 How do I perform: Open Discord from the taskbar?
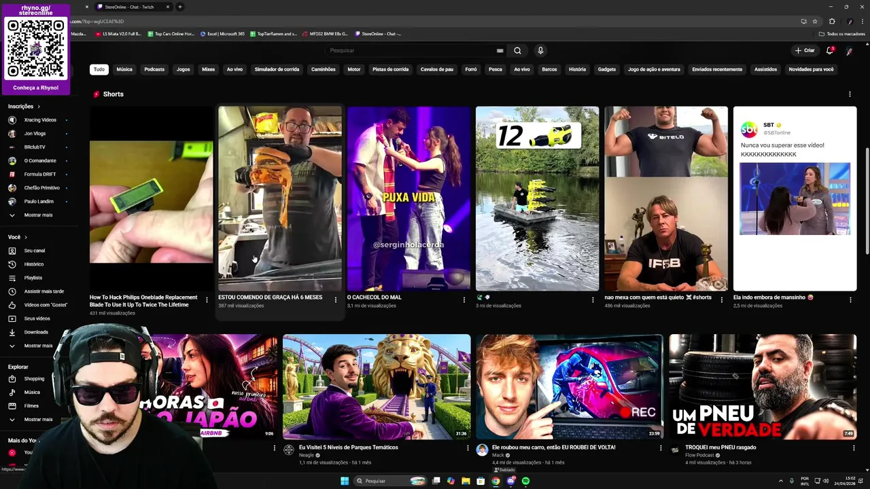(x=510, y=481)
